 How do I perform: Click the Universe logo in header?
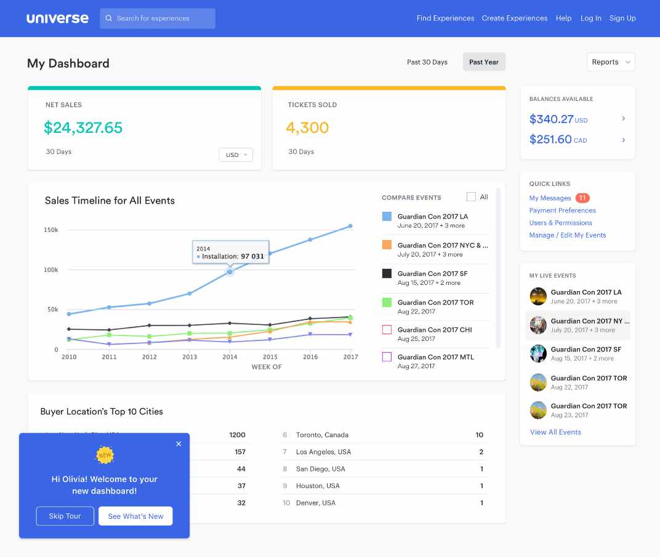click(57, 18)
